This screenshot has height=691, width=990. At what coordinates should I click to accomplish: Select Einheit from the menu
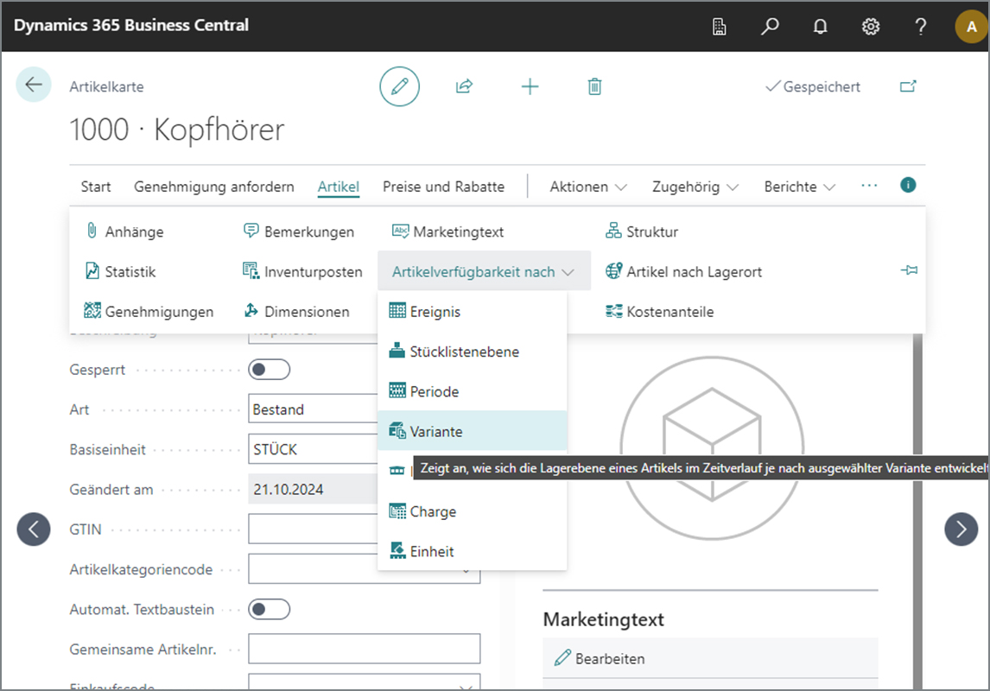coord(473,551)
